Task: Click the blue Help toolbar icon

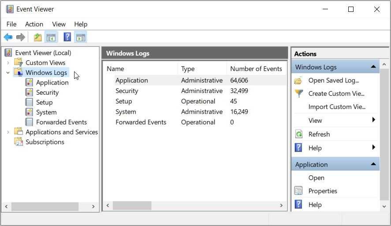Action: pos(67,37)
